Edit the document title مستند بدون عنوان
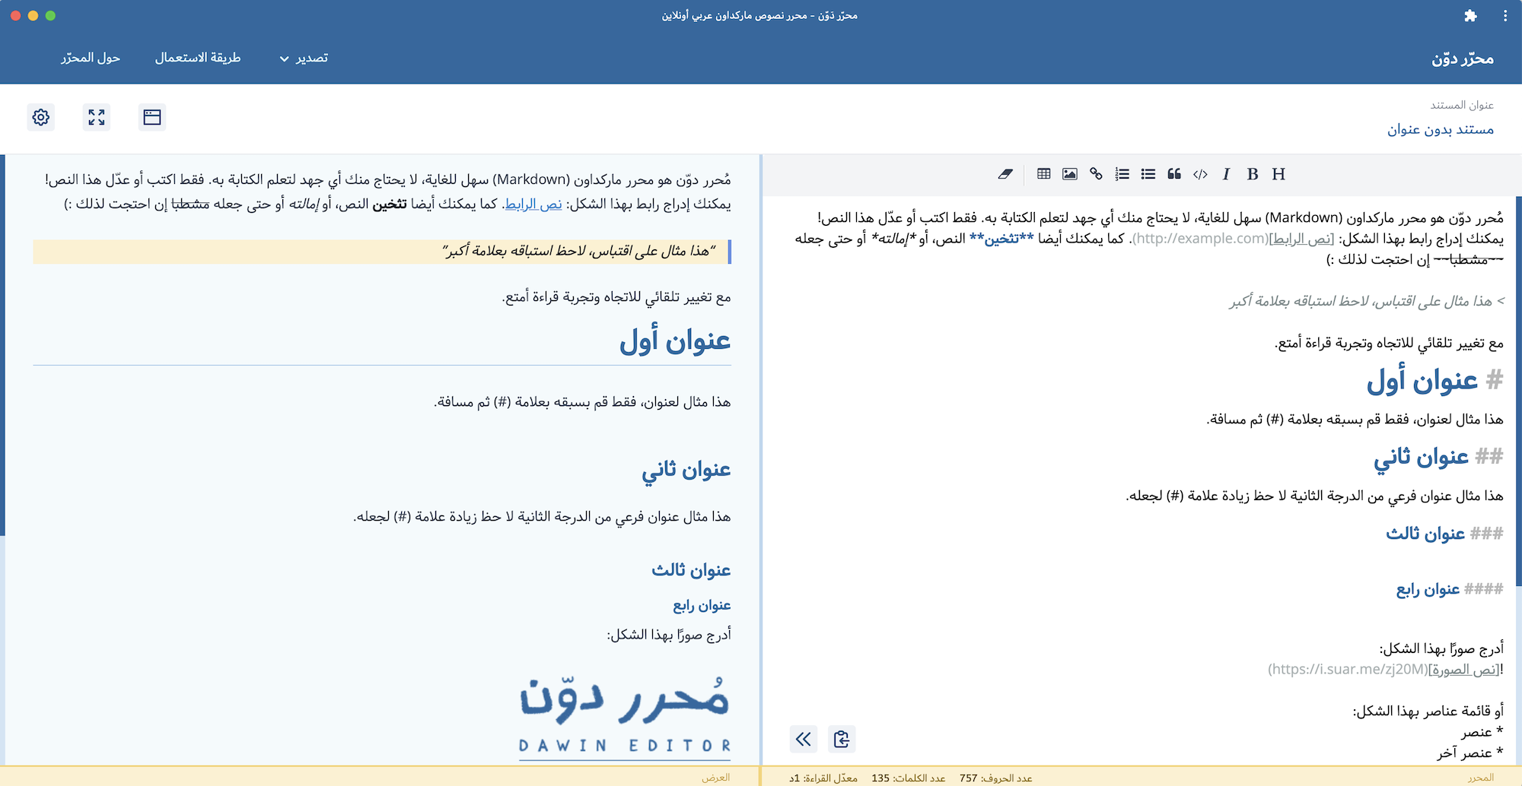The image size is (1522, 786). point(1440,129)
